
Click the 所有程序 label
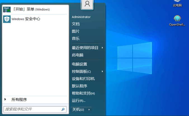(19, 100)
